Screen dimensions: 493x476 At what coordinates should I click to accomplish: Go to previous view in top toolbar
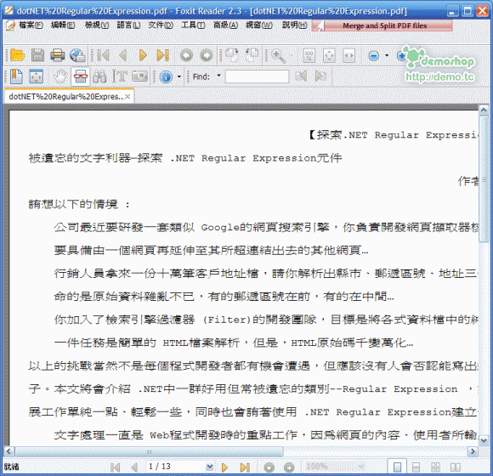tap(186, 55)
